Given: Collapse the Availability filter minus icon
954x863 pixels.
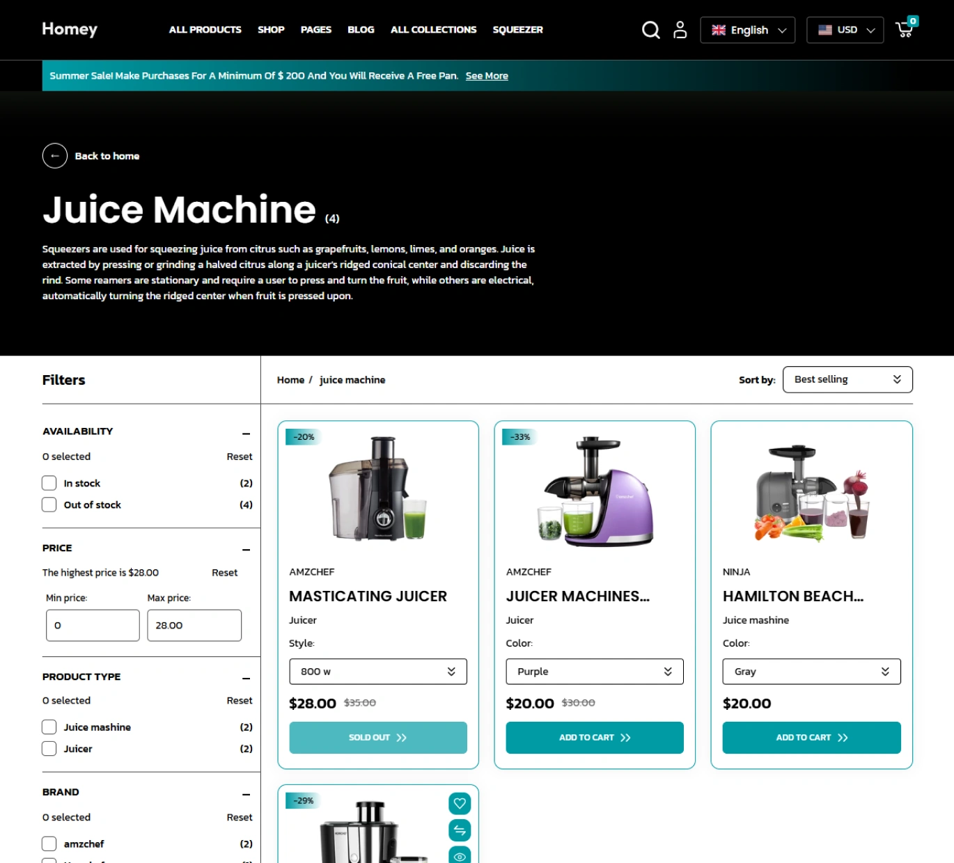Looking at the screenshot, I should [246, 434].
